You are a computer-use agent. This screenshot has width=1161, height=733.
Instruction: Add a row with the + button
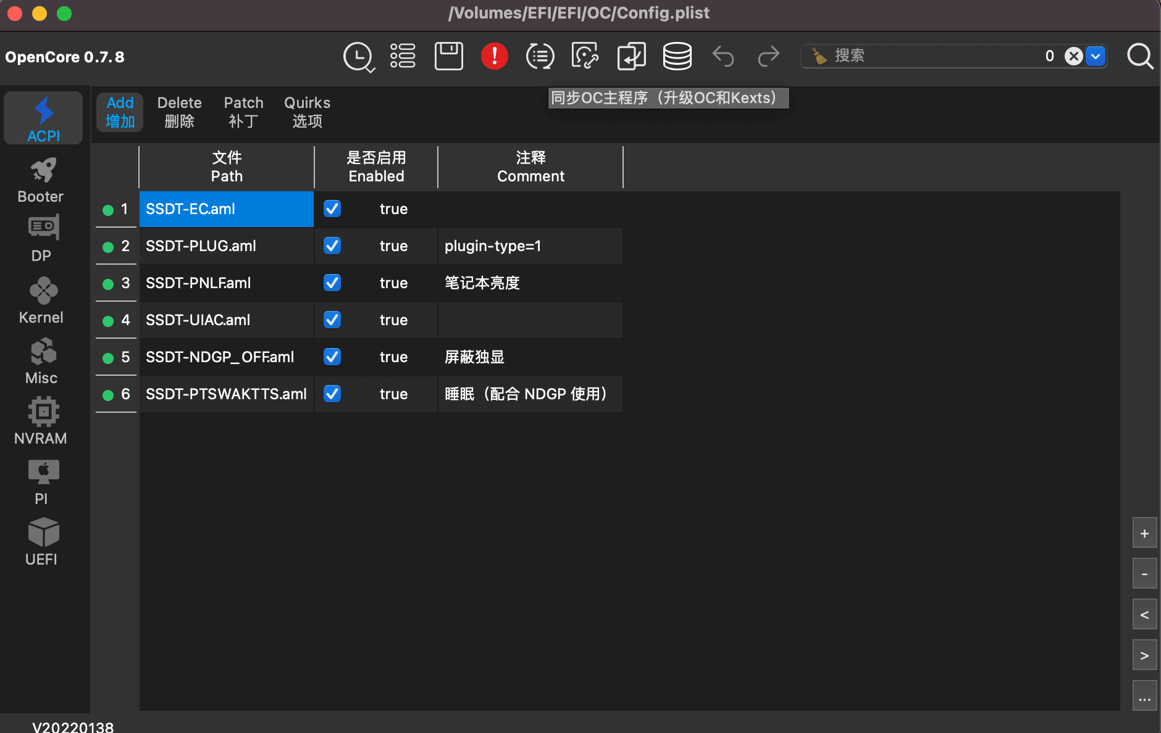tap(1144, 534)
